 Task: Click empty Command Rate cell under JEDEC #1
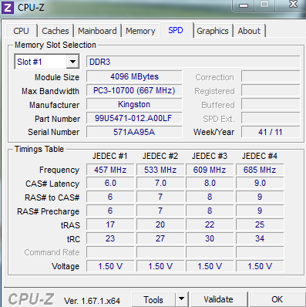[x=110, y=252]
